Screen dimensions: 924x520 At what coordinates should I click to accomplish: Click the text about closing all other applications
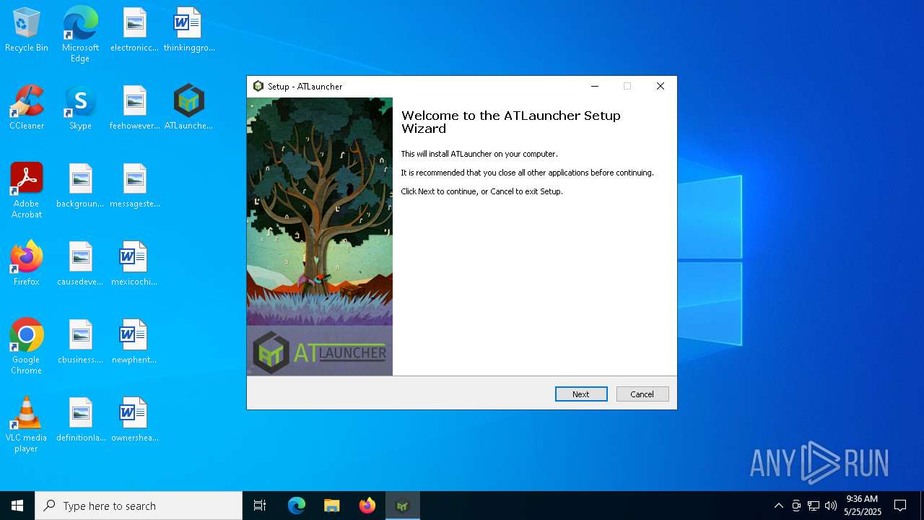coord(528,173)
